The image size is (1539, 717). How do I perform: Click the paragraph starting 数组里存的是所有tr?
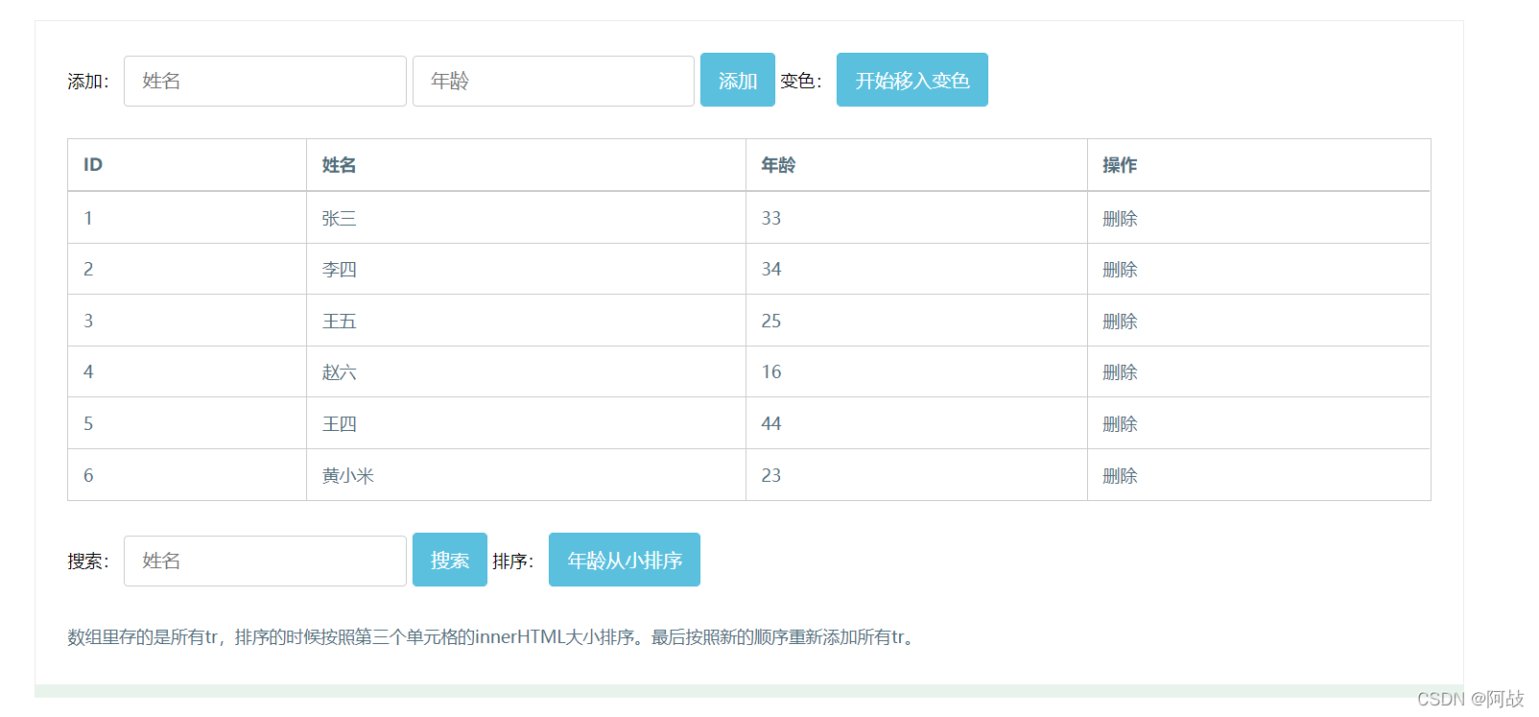click(x=493, y=637)
